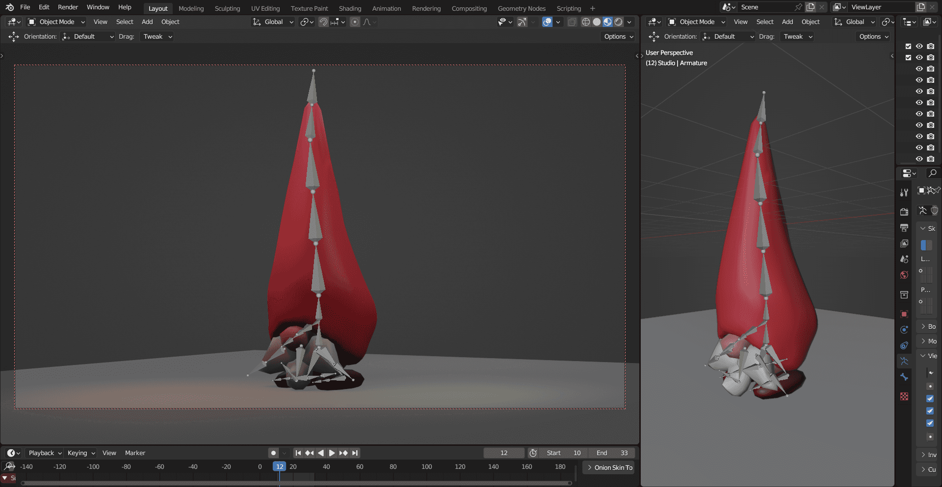Screen dimensions: 942x487
Task: Jump to the animation's last frame
Action: (x=355, y=453)
